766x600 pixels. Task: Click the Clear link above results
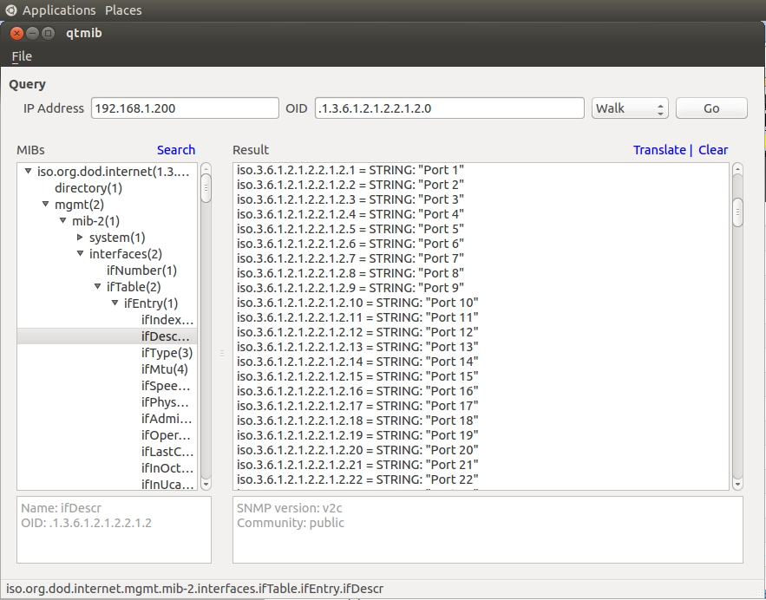coord(713,150)
